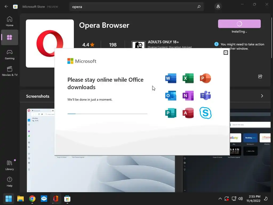This screenshot has width=273, height=205.
Task: Click the PowerPoint icon in dialog
Action: click(x=206, y=78)
